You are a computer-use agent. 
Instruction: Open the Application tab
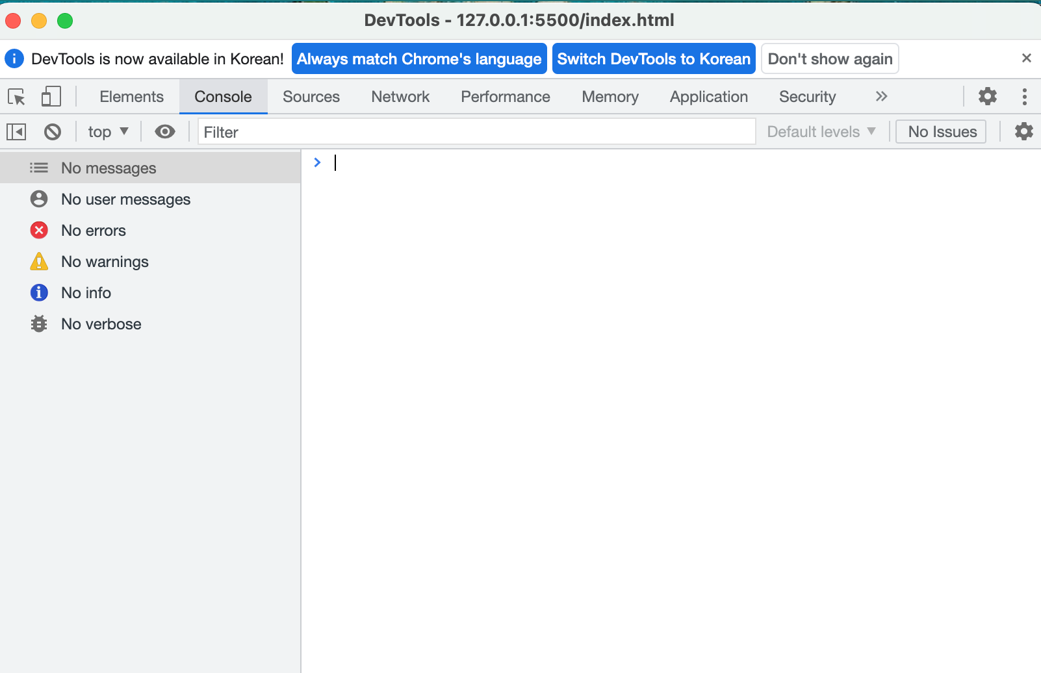[x=709, y=97]
